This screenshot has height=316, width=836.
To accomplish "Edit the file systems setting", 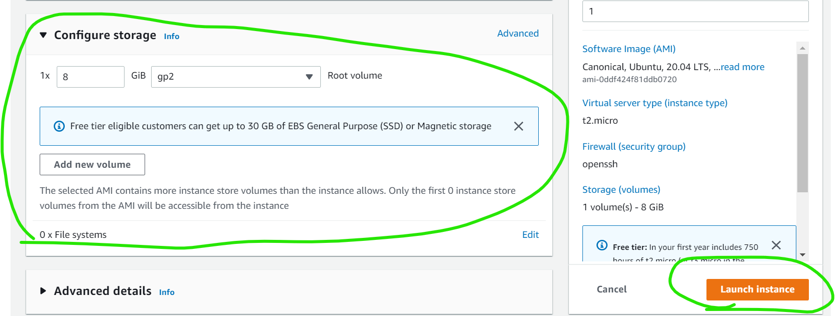I will (x=530, y=235).
